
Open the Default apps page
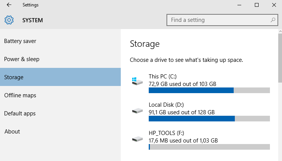pos(60,113)
